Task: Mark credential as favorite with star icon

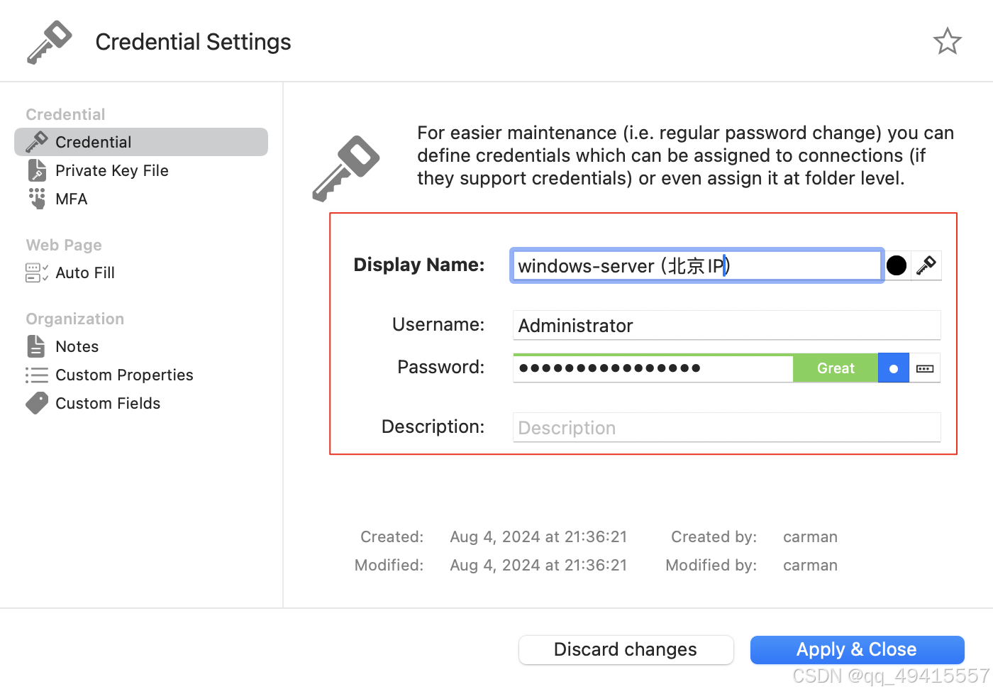Action: click(x=947, y=41)
